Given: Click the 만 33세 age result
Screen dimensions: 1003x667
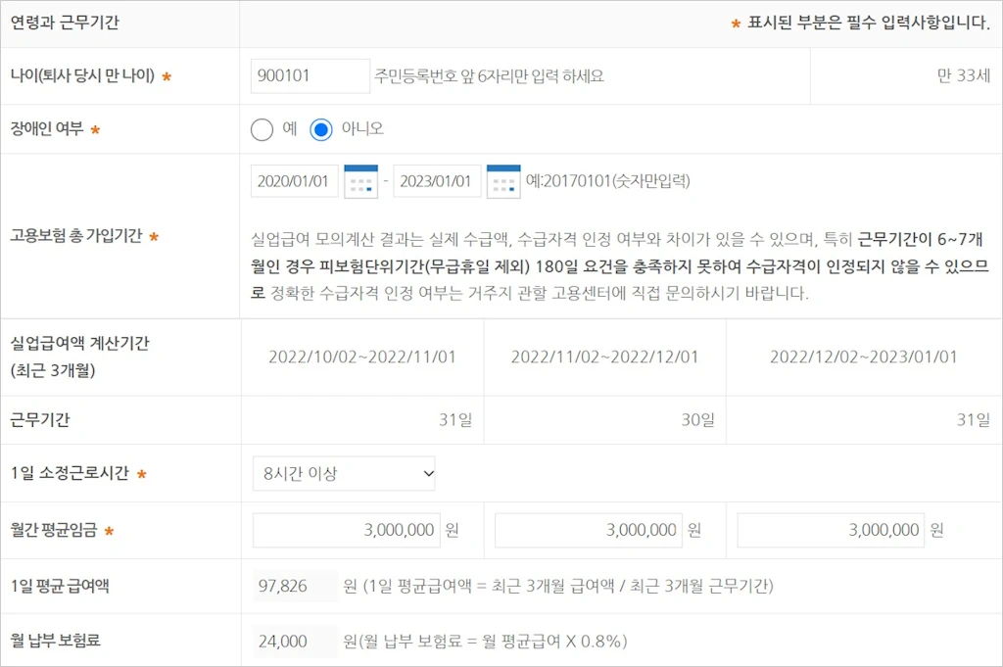Looking at the screenshot, I should pos(964,76).
